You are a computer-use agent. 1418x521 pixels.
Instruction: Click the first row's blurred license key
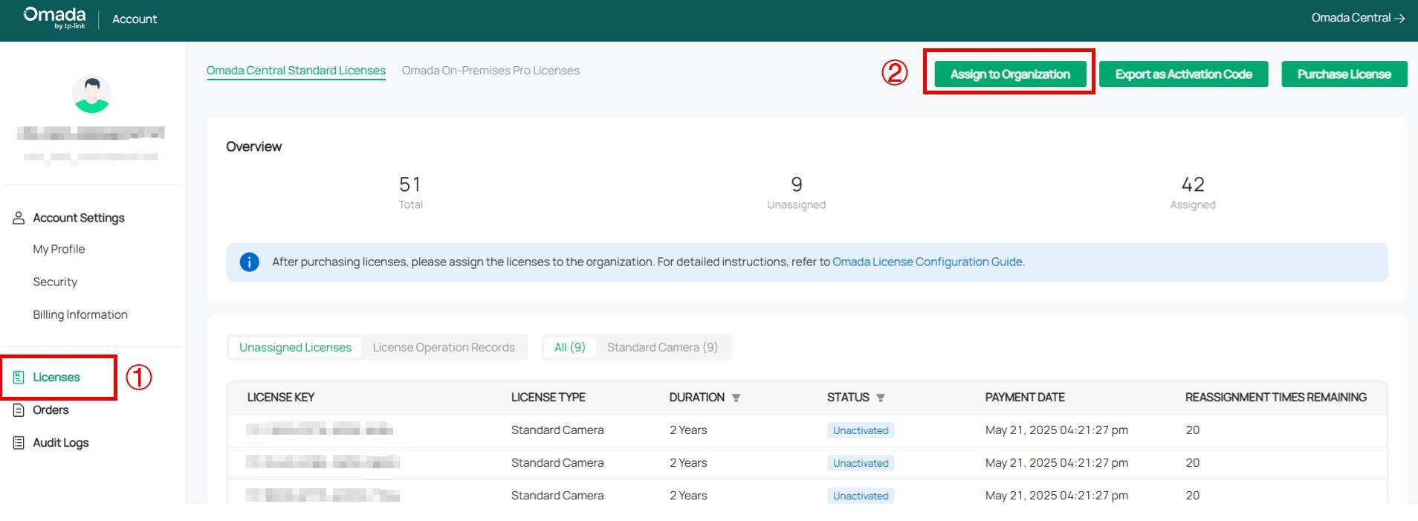pyautogui.click(x=320, y=430)
